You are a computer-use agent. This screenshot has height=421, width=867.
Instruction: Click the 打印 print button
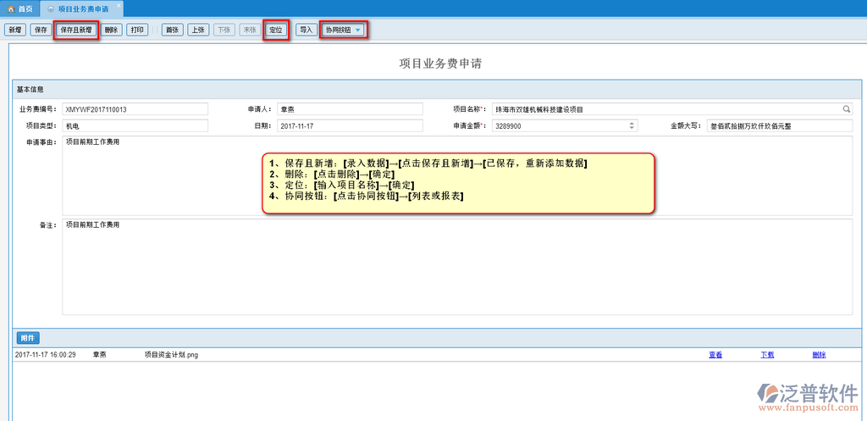(x=137, y=30)
